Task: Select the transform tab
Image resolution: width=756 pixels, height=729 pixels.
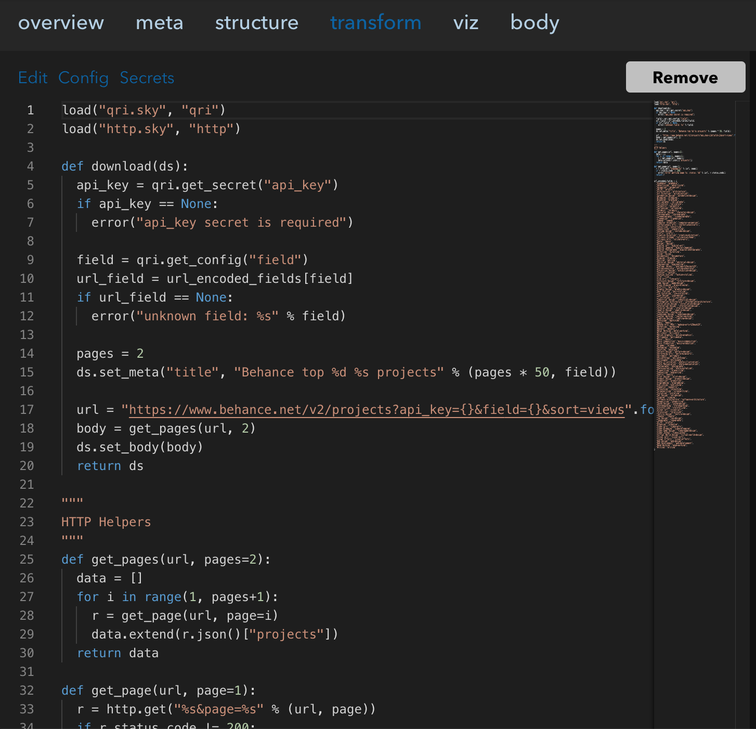Action: (x=376, y=23)
